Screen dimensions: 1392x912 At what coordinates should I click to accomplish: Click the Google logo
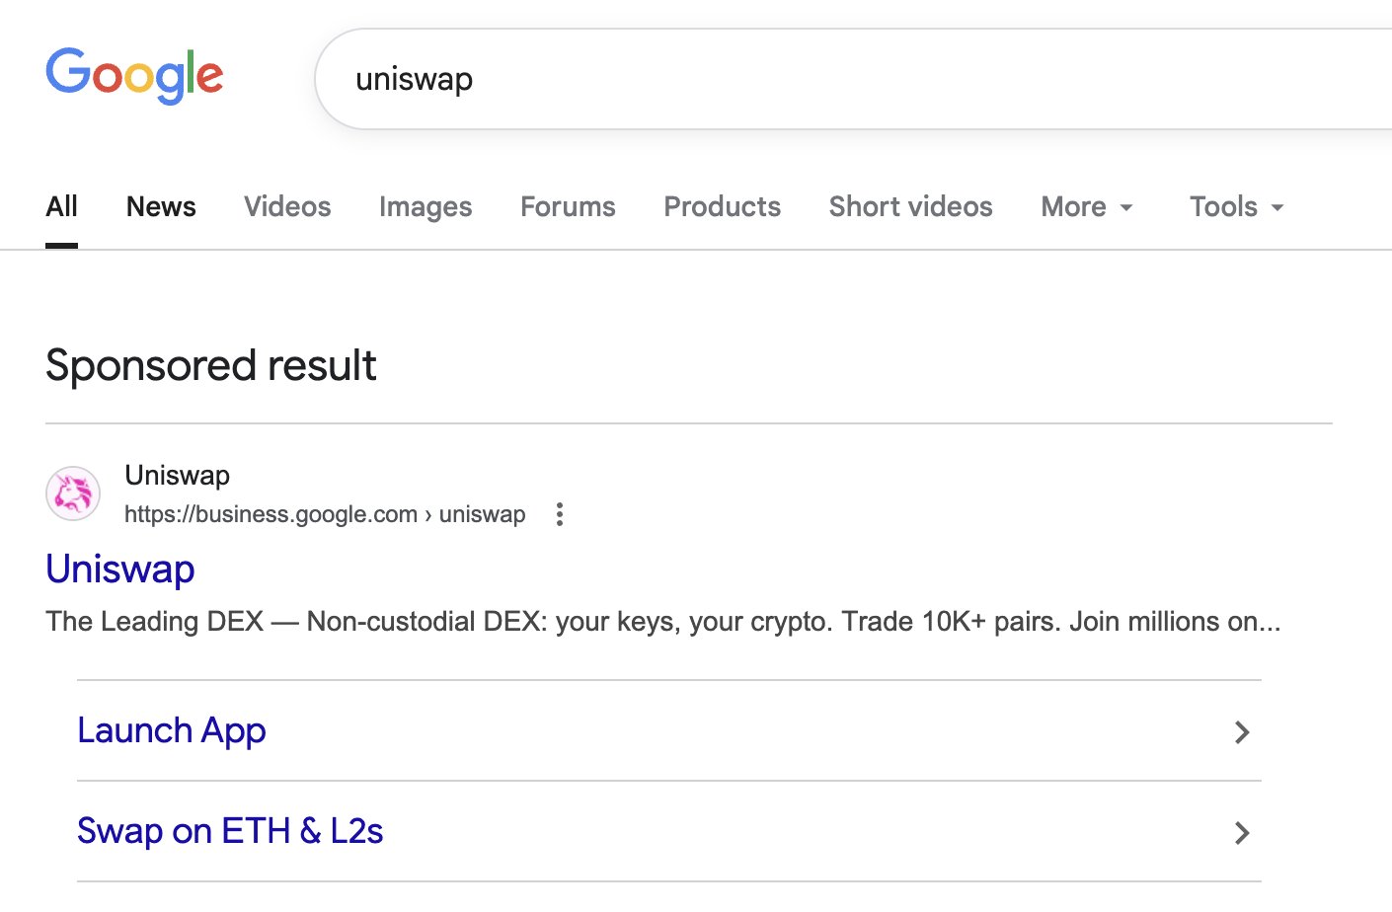coord(134,76)
